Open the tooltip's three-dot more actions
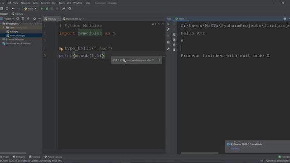Viewport: 290px width, 163px height. tap(159, 60)
